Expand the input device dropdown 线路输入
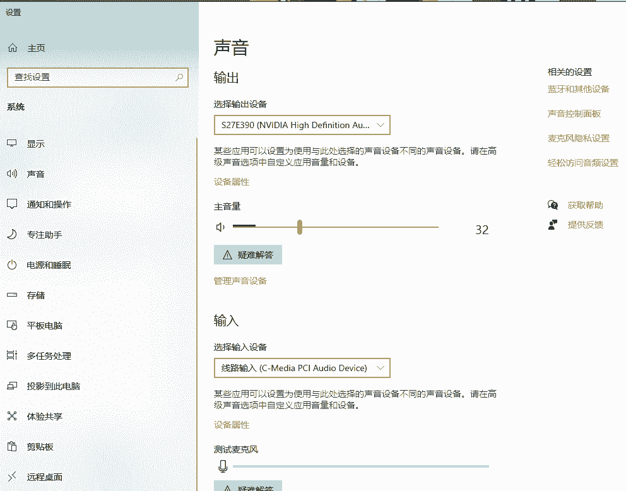Screen dimensions: 626x491 click(302, 368)
